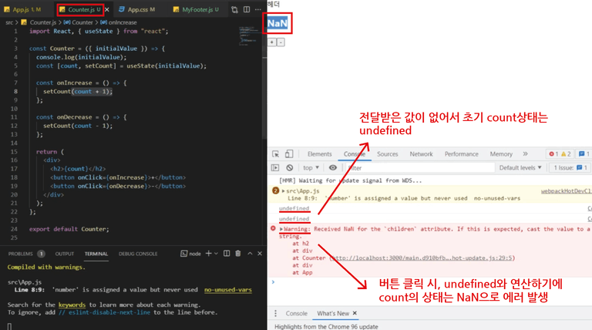Select the Console drawer tab

pyautogui.click(x=296, y=313)
